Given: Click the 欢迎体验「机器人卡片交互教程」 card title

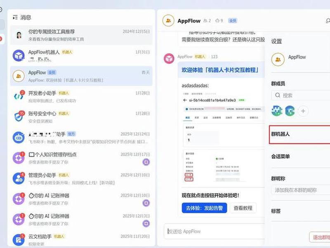Looking at the screenshot, I should [x=220, y=70].
